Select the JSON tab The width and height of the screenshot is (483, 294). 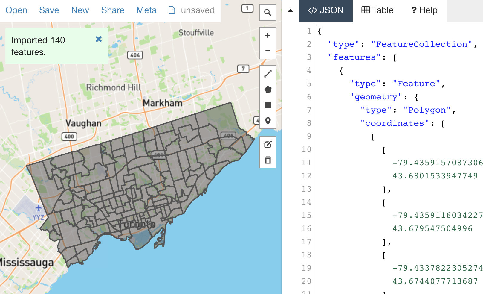[326, 10]
